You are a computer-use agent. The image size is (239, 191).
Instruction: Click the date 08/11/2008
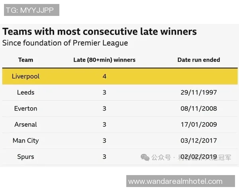(x=198, y=108)
